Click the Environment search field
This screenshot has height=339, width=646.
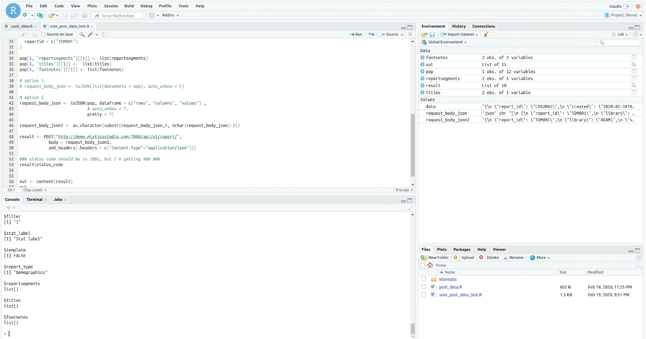(x=619, y=42)
